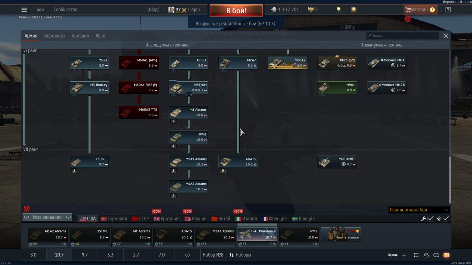Open the Бои menu

pos(40,10)
